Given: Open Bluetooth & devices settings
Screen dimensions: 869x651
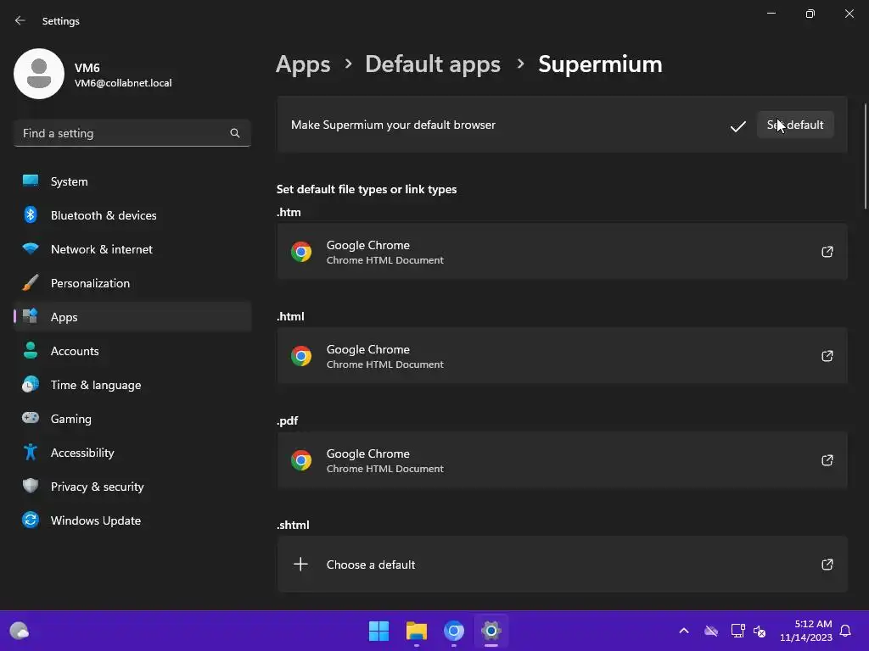Looking at the screenshot, I should click(x=132, y=215).
